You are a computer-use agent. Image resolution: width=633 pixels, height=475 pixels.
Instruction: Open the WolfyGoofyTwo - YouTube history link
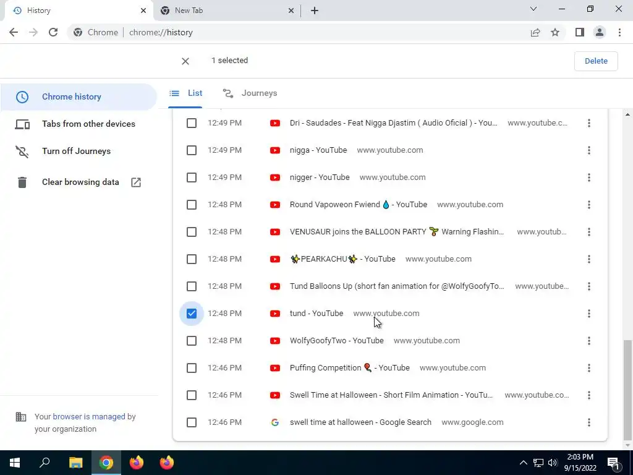coord(337,341)
